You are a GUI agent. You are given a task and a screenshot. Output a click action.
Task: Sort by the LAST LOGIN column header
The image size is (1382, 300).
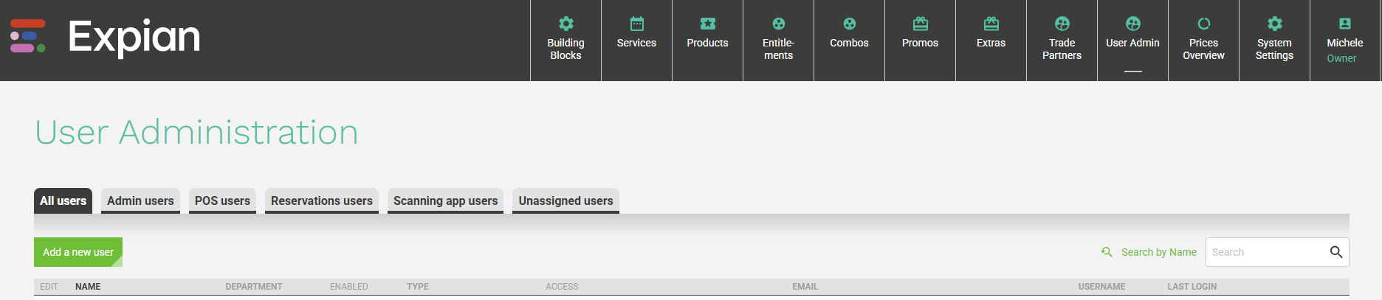pyautogui.click(x=1192, y=287)
